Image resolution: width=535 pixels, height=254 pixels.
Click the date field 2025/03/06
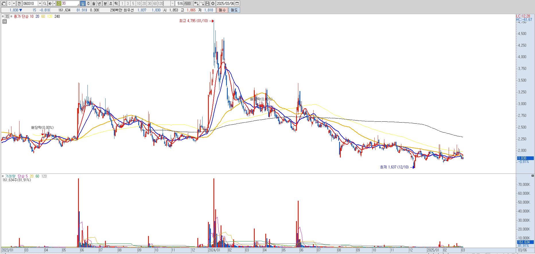pyautogui.click(x=225, y=3)
